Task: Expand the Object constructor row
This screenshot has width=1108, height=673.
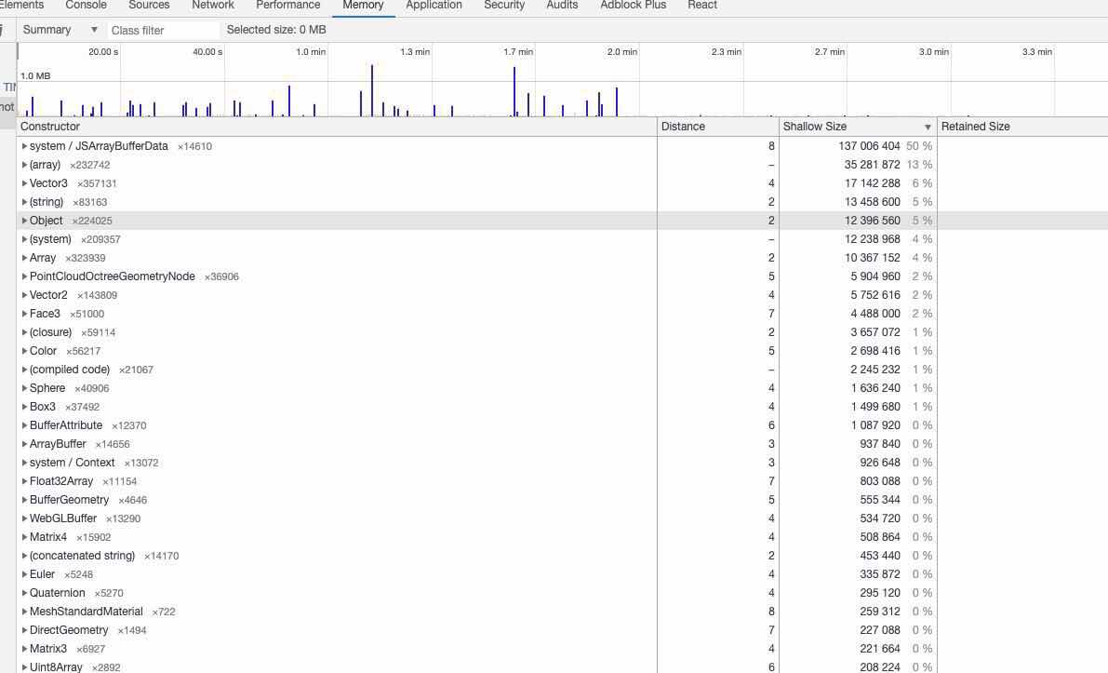Action: (24, 221)
